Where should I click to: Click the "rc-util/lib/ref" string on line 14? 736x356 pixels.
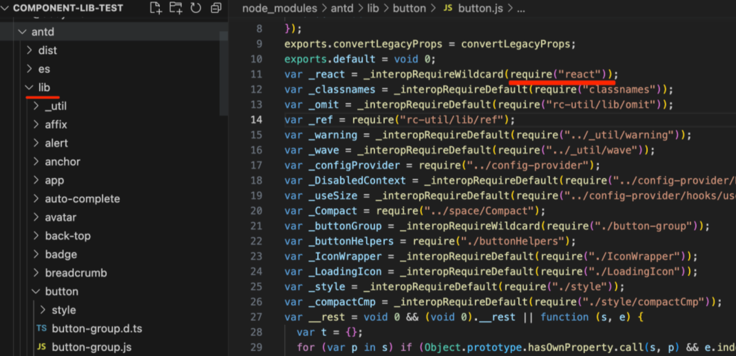(x=452, y=120)
